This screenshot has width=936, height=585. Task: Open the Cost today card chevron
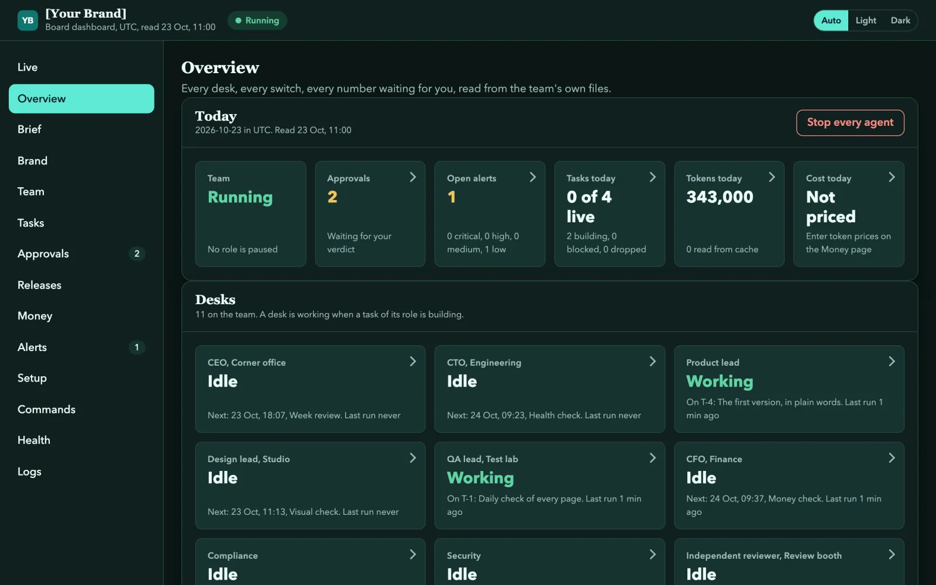(x=892, y=177)
